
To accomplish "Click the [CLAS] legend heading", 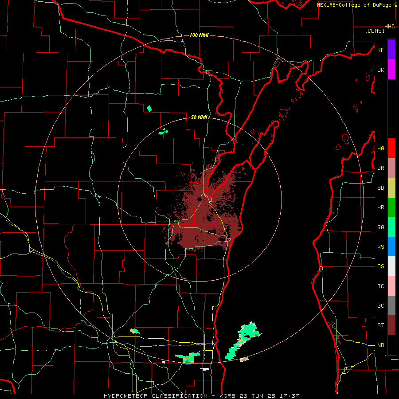I will 375,31.
